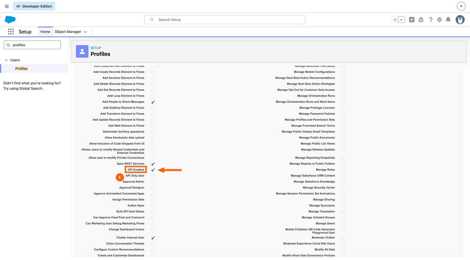Click the magnifier in Quick Find box
This screenshot has height=260, width=470.
click(x=9, y=45)
